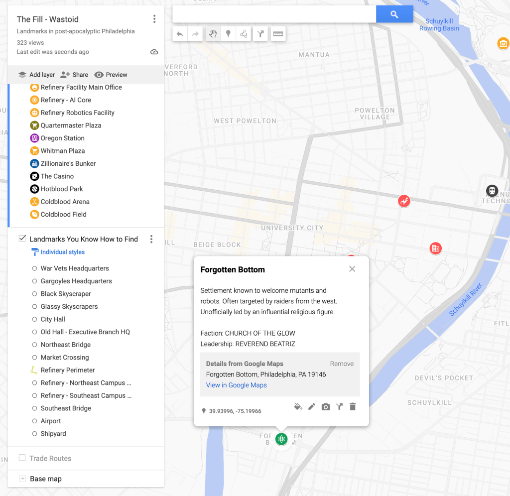Image resolution: width=510 pixels, height=496 pixels.
Task: Expand the Base map options
Action: coord(22,479)
